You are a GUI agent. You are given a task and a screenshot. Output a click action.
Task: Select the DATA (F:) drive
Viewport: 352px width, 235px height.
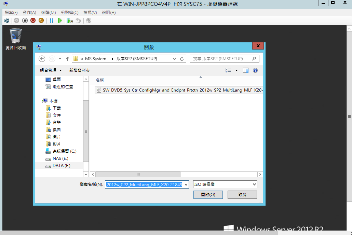(x=59, y=166)
